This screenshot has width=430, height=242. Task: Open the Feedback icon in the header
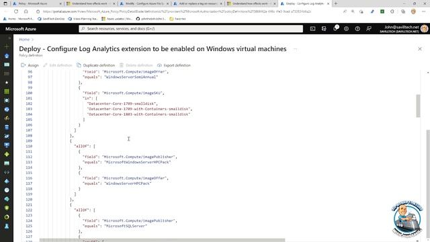click(369, 28)
